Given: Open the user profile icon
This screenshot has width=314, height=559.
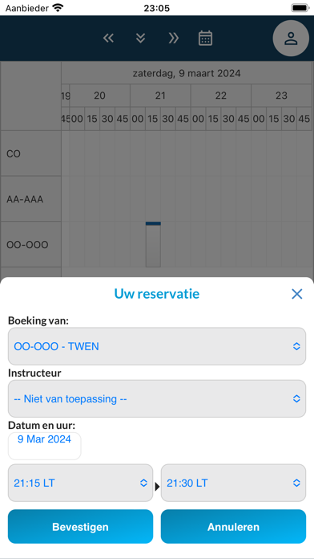Looking at the screenshot, I should point(291,38).
